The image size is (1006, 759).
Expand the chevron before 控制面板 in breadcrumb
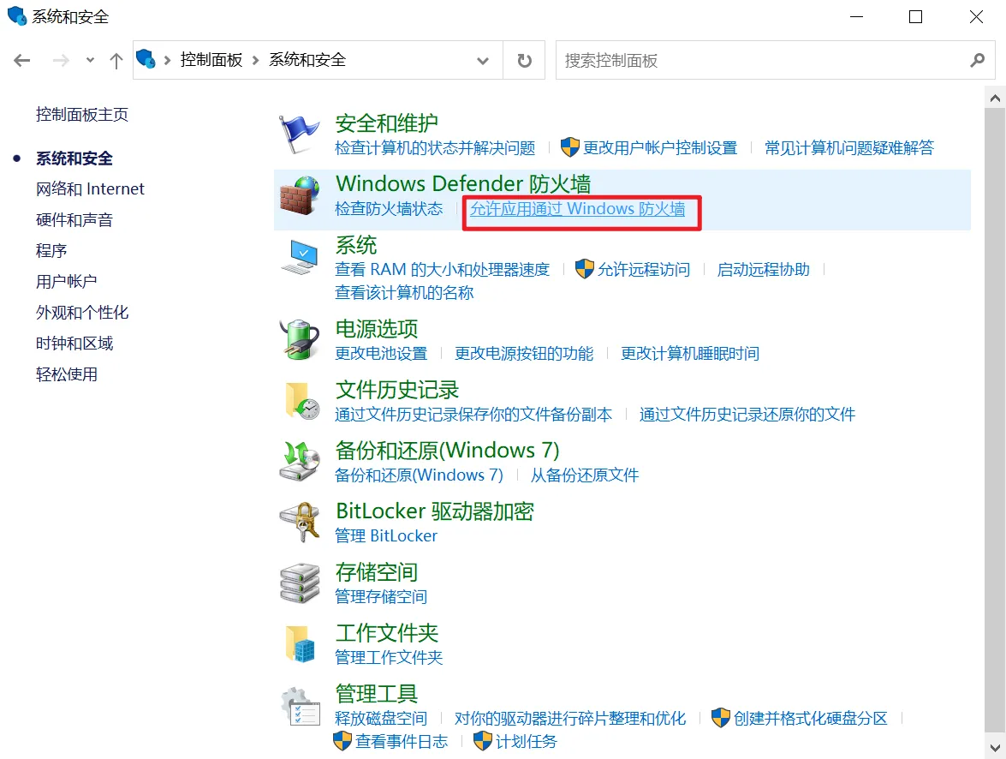pos(168,60)
